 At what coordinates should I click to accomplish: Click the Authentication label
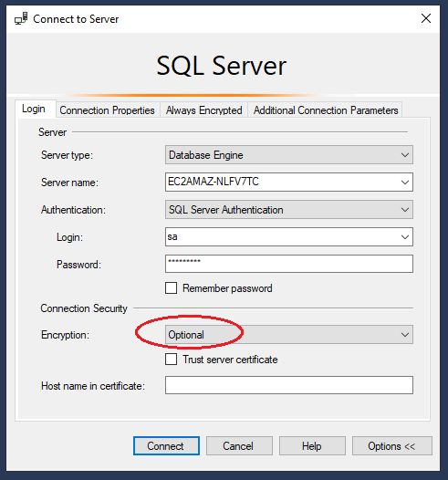pyautogui.click(x=73, y=210)
